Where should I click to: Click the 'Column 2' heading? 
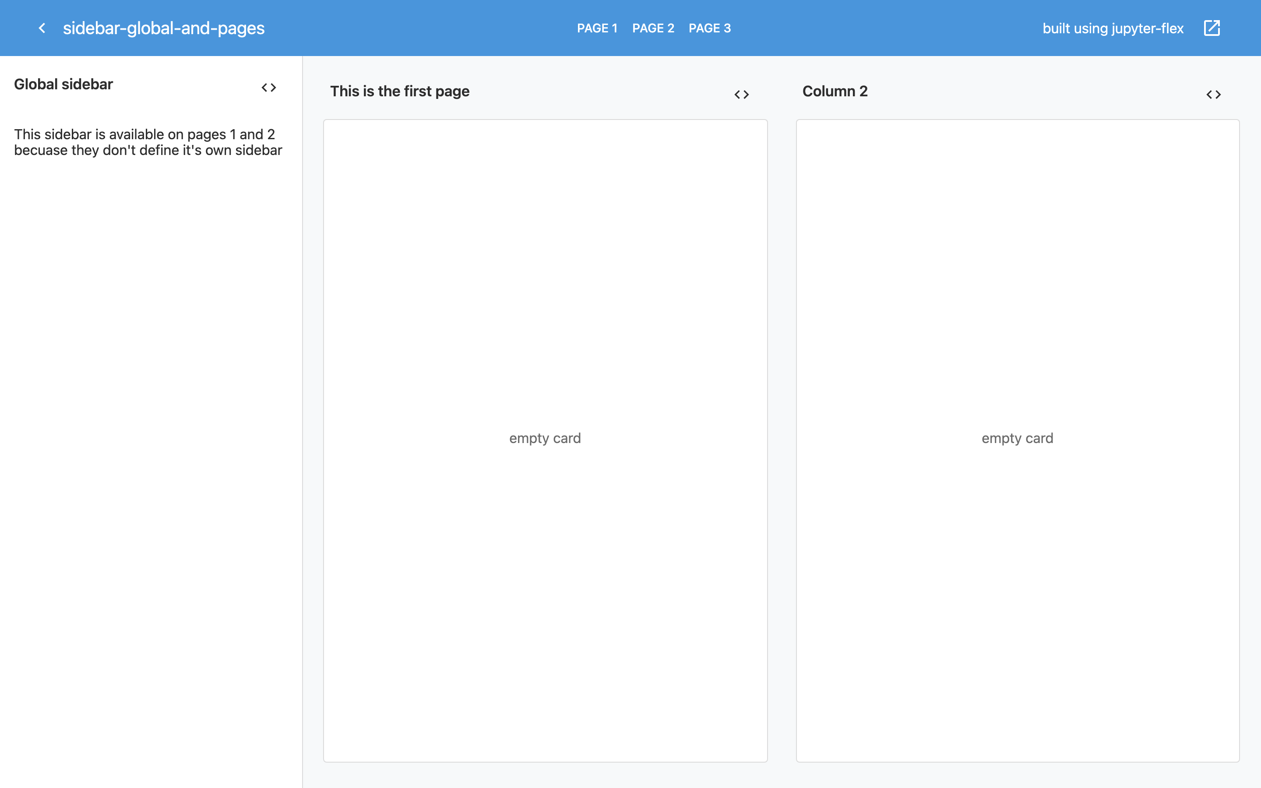point(835,91)
